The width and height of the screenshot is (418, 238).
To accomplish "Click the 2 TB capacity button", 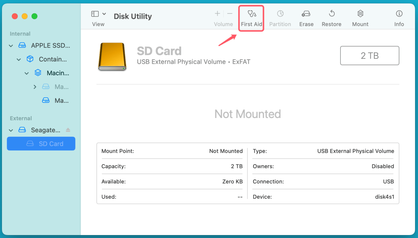I will coord(369,55).
